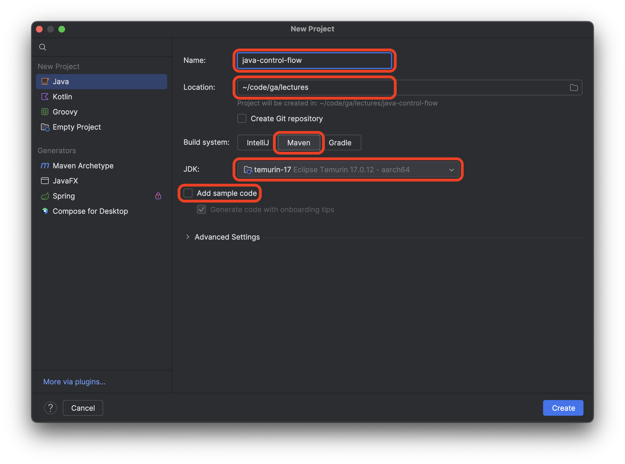Open the Spring generator
625x464 pixels.
(x=63, y=196)
